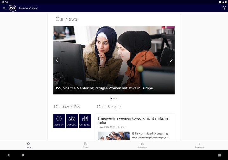The image size is (228, 160).
Task: Switch to the Locations tab
Action: click(142, 145)
